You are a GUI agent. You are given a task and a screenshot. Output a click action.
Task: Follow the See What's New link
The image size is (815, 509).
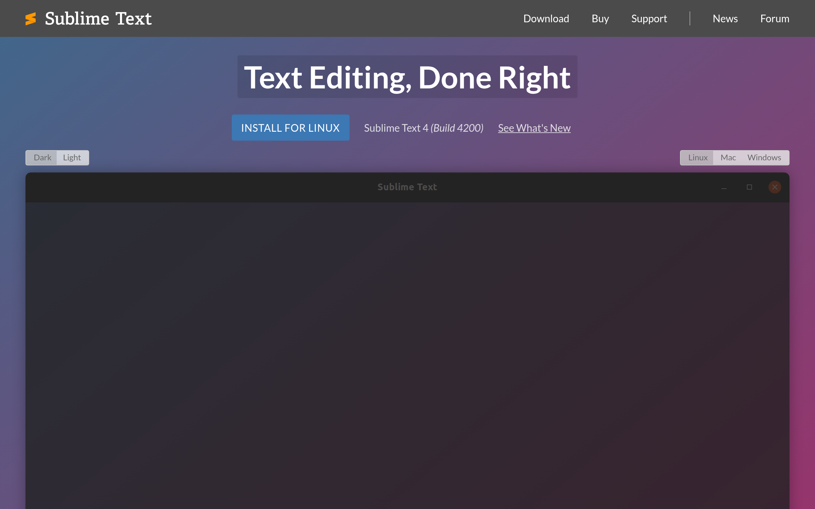[x=534, y=128]
